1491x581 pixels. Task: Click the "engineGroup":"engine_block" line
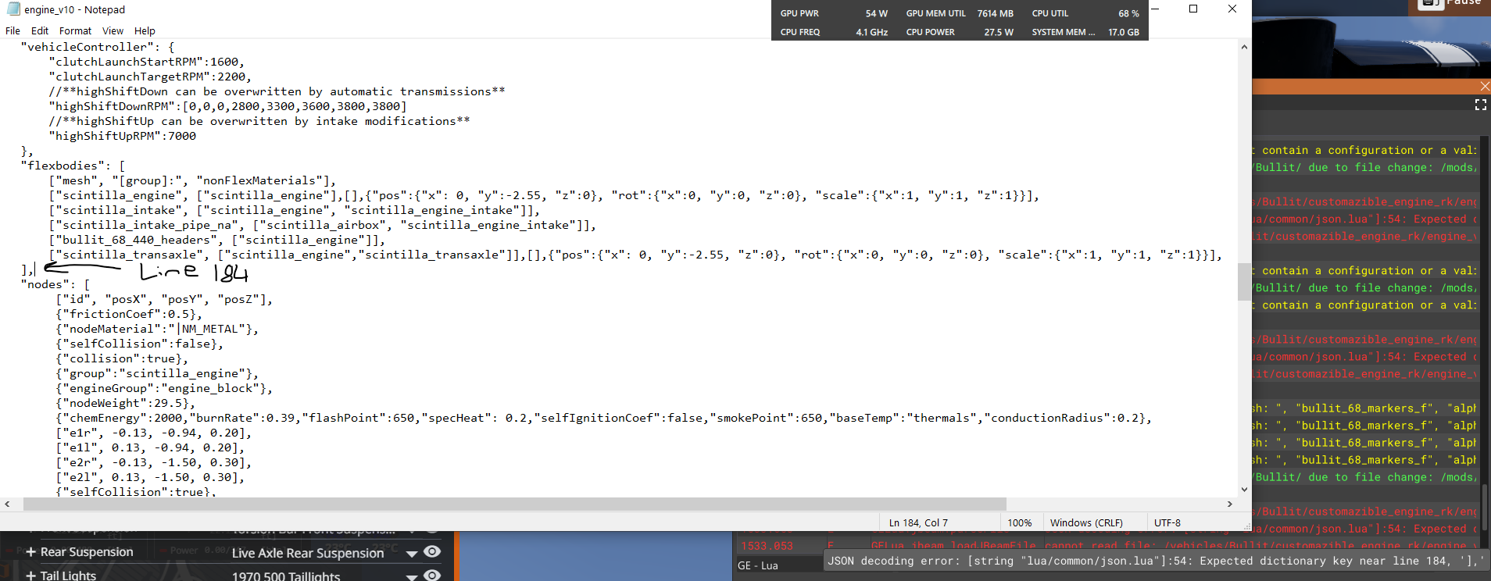(164, 388)
